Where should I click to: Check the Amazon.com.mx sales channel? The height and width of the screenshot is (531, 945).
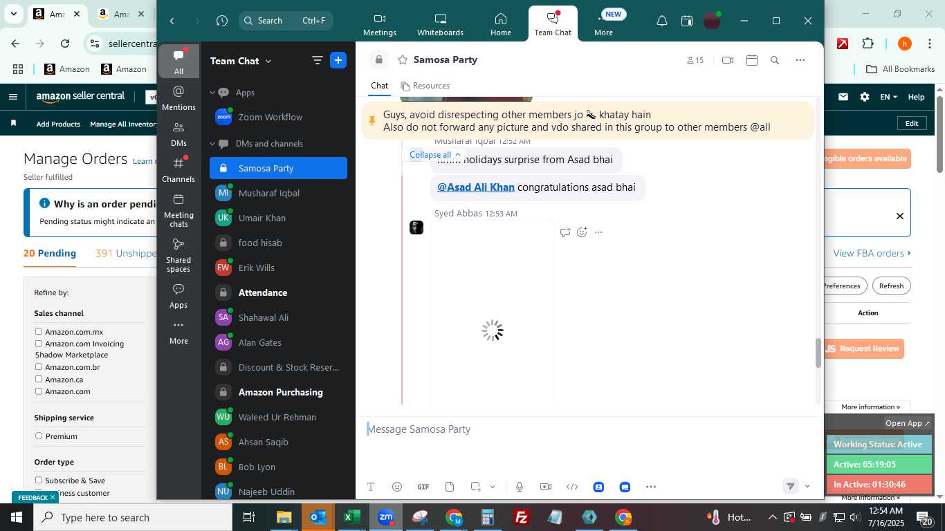tap(39, 332)
